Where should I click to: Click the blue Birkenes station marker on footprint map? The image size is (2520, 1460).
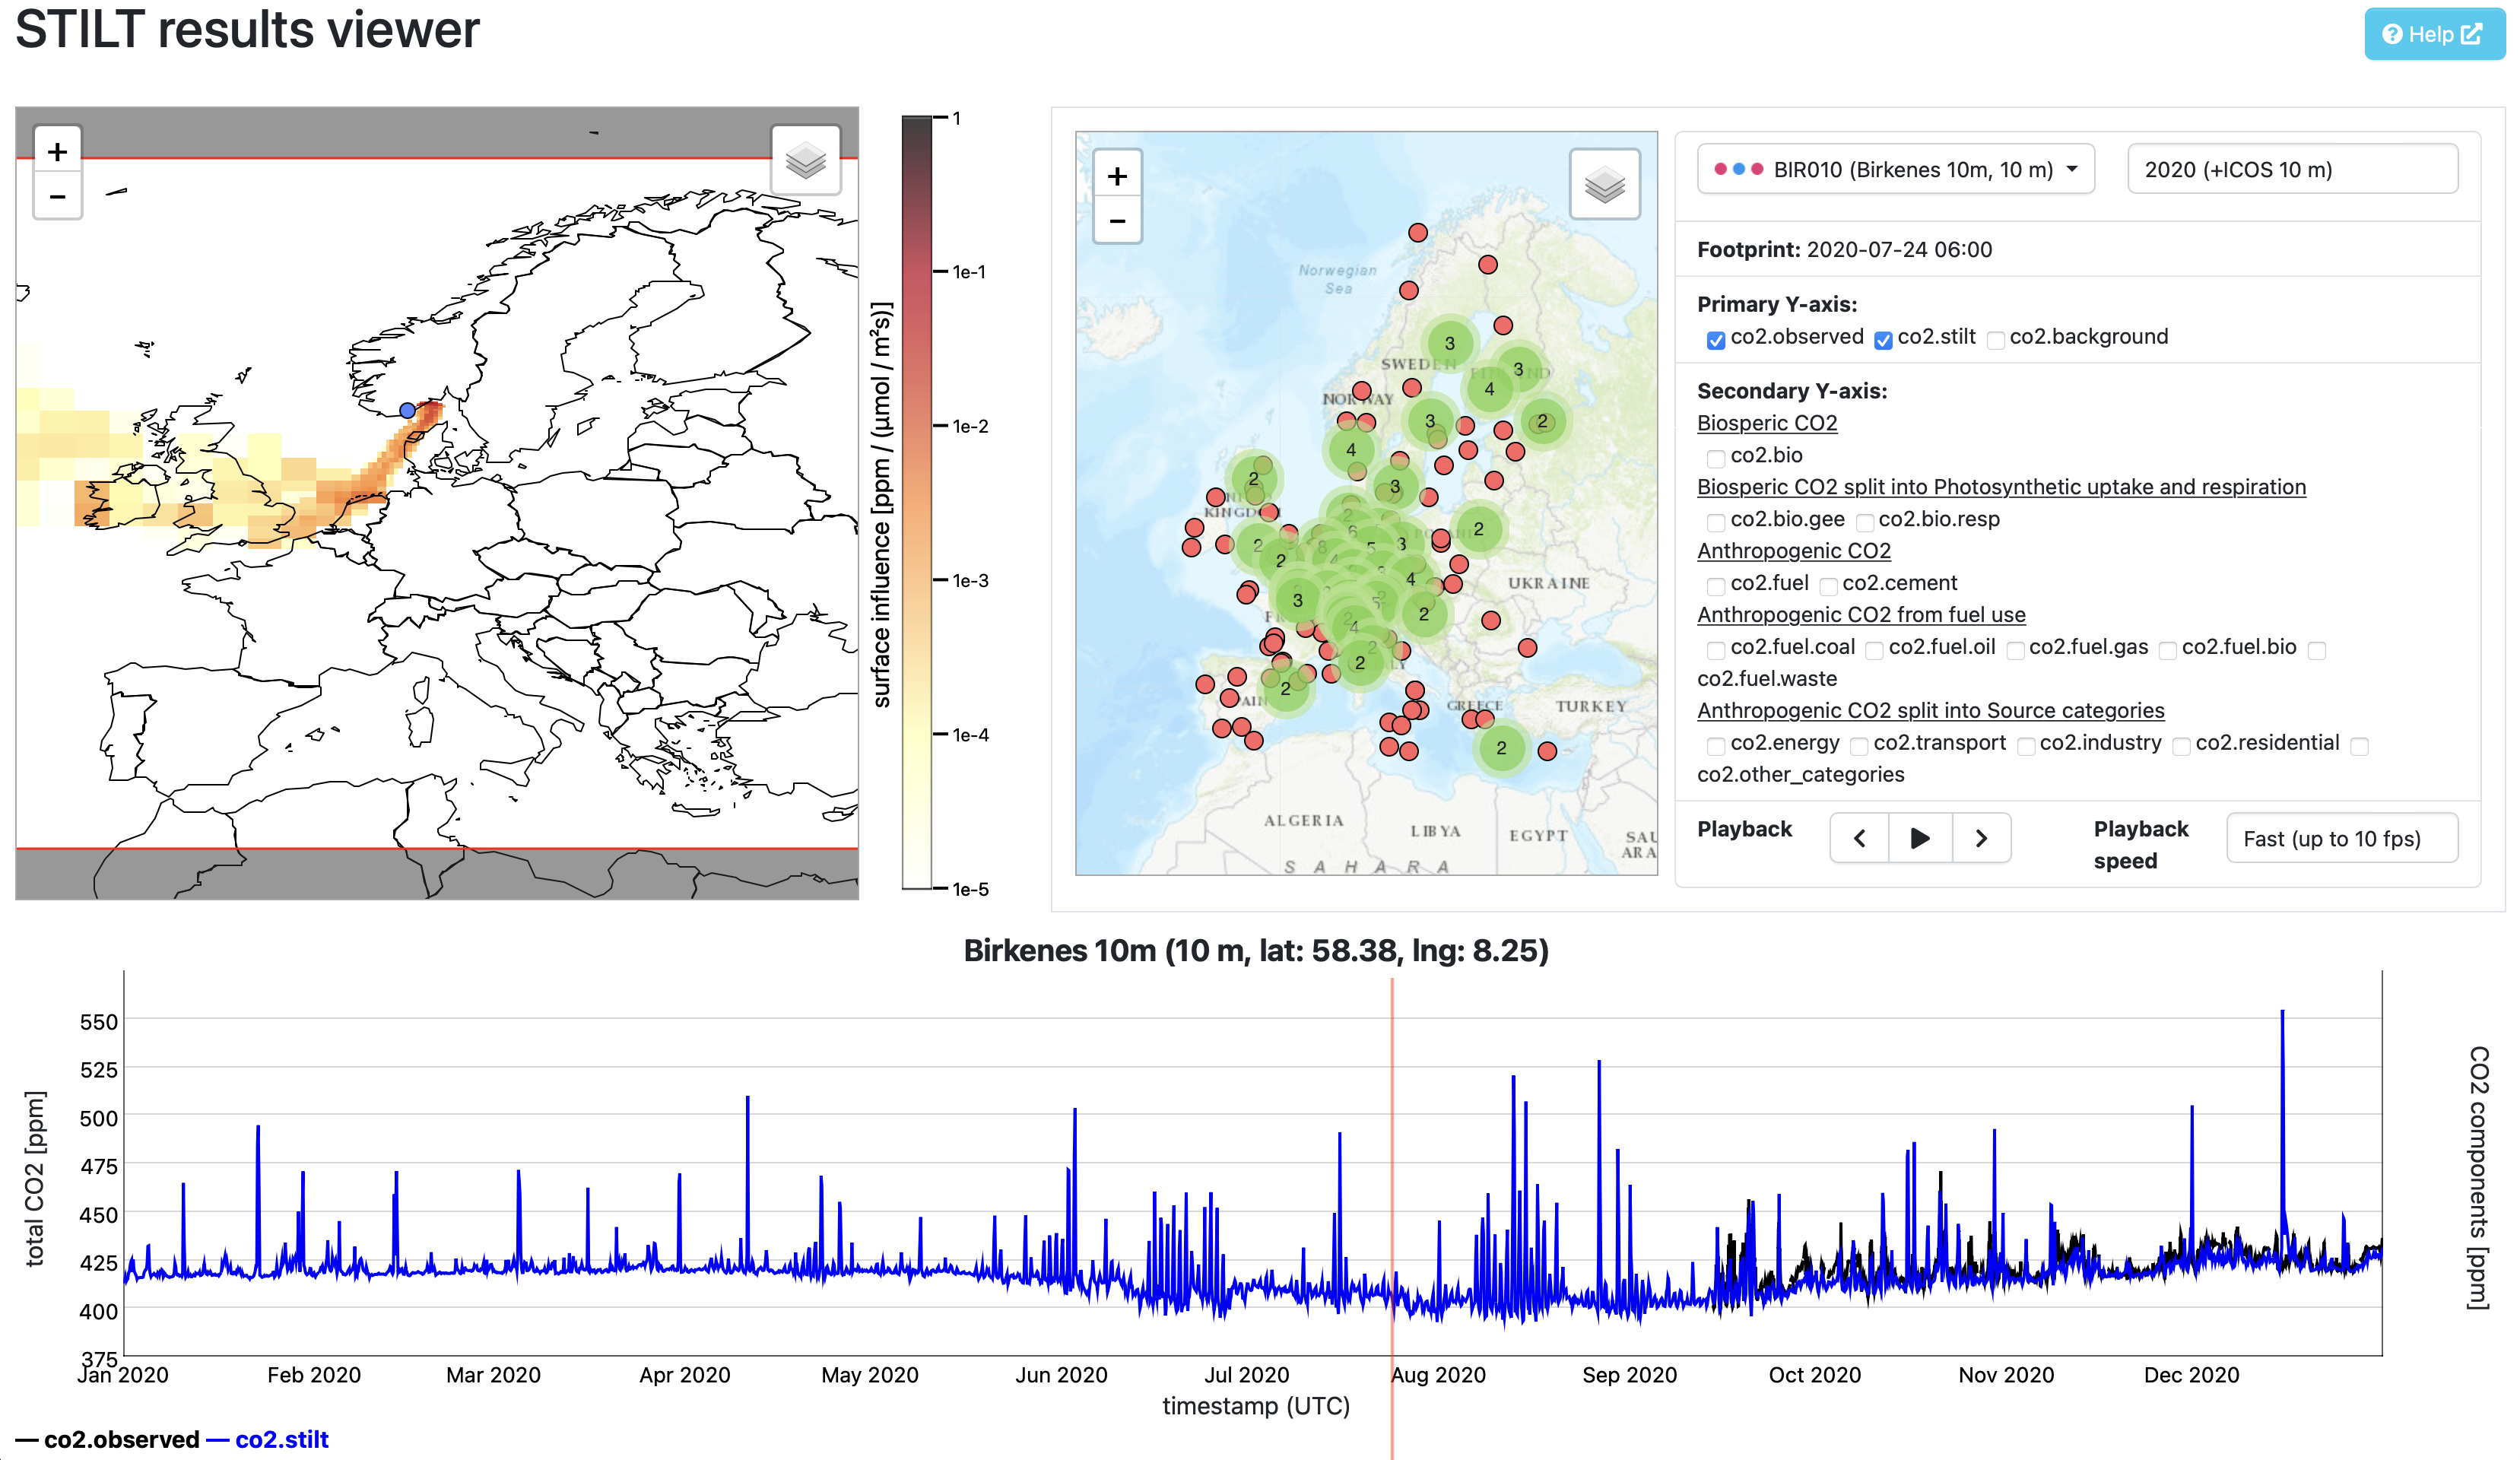pyautogui.click(x=407, y=411)
